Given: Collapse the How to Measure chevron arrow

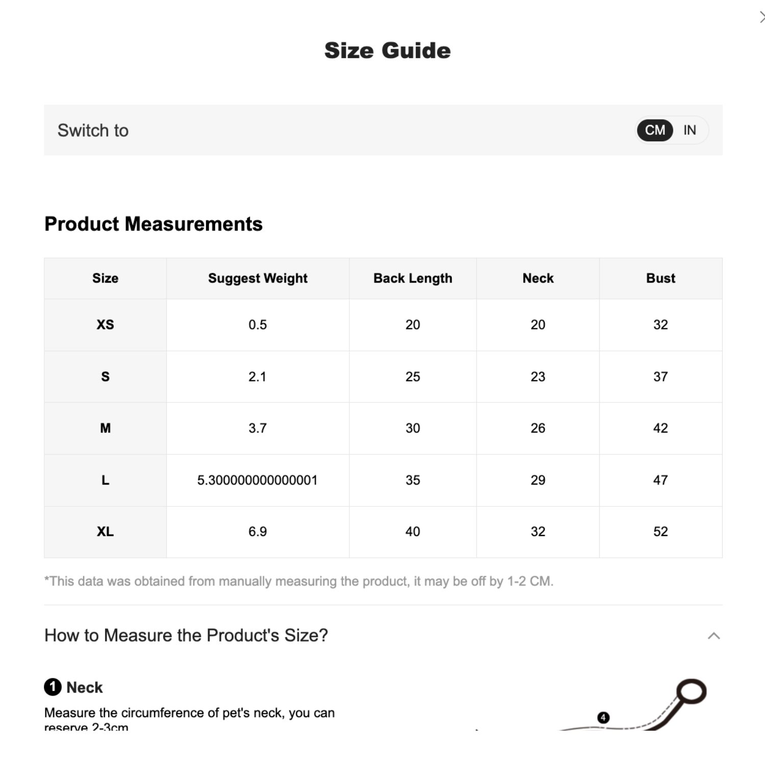Looking at the screenshot, I should [713, 635].
